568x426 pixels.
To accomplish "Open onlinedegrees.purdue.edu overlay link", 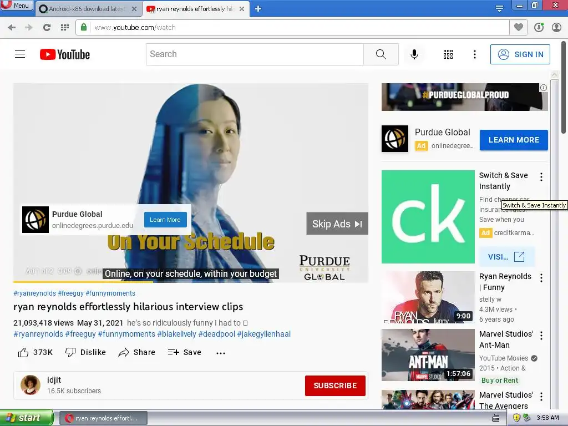I will pyautogui.click(x=93, y=225).
